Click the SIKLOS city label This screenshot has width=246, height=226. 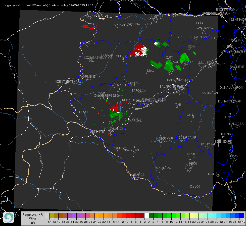click(x=195, y=187)
